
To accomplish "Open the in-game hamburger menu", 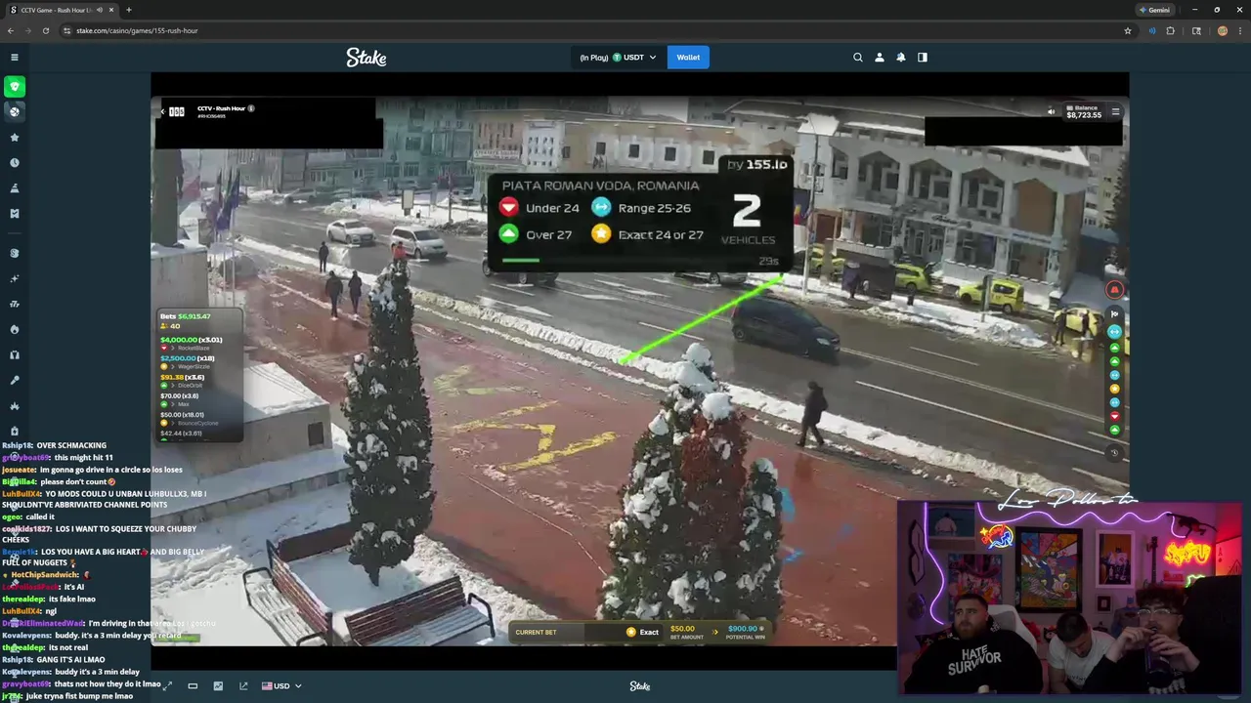I will 1115,111.
